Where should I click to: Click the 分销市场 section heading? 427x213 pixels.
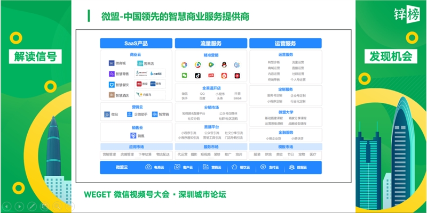coord(211,108)
